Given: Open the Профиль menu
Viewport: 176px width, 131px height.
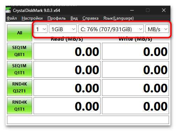Looking at the screenshot, I should 57,18.
